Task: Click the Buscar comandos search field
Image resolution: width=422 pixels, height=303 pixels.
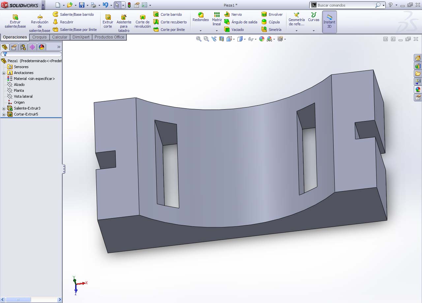Action: (x=346, y=5)
